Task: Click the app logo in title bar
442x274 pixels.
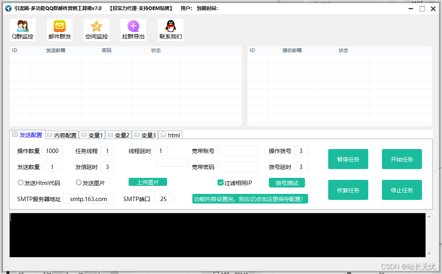Action: [8, 8]
